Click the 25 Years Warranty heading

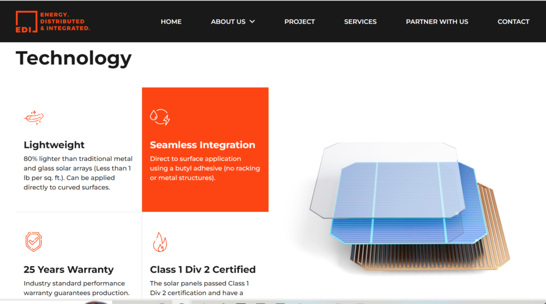pyautogui.click(x=69, y=269)
